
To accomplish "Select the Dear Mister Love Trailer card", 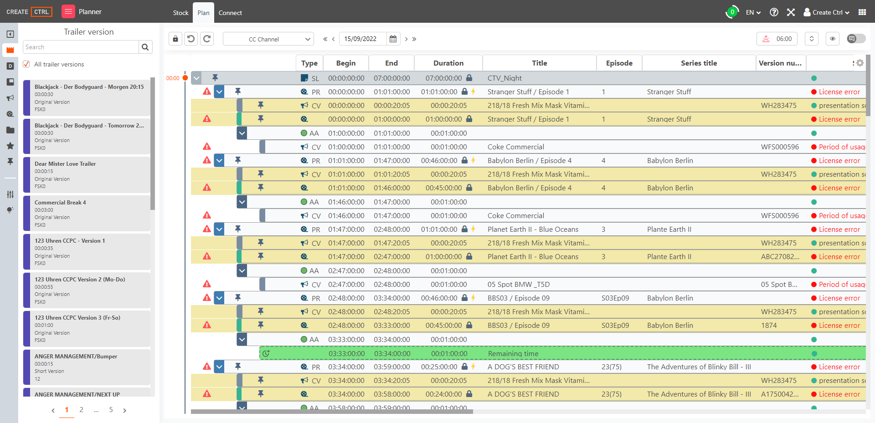I will [x=87, y=175].
